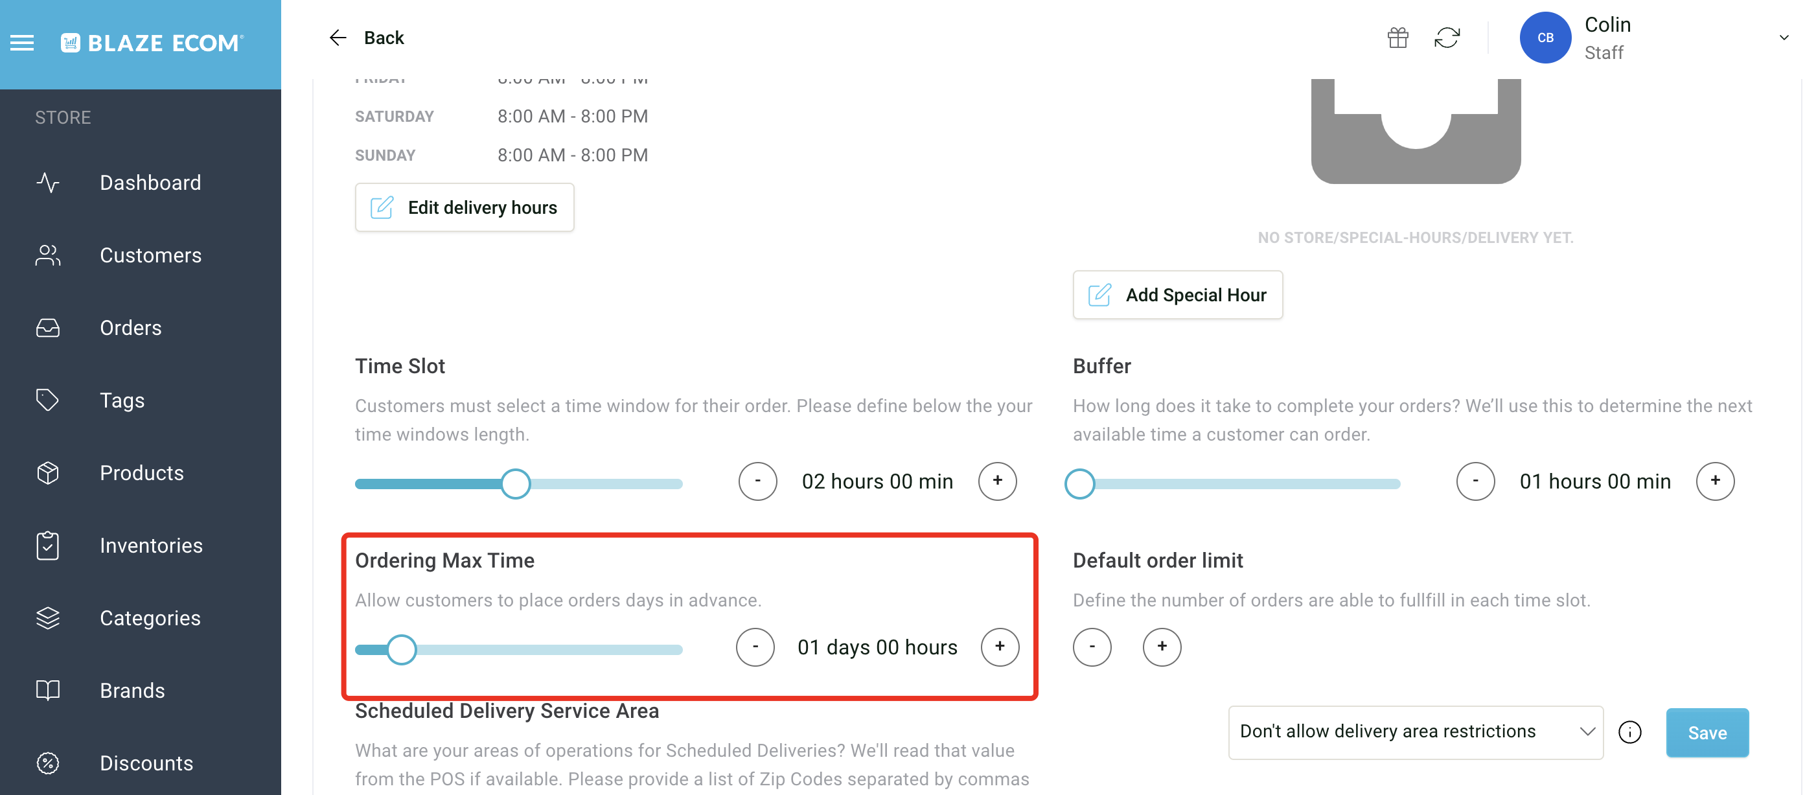Decrease Buffer time with minus button
This screenshot has width=1805, height=795.
(x=1475, y=481)
